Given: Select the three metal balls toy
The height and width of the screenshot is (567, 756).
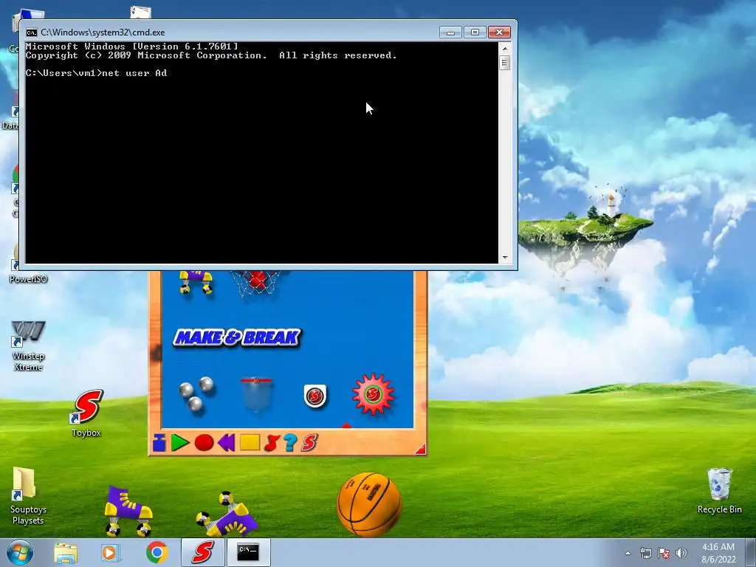Looking at the screenshot, I should (x=196, y=394).
